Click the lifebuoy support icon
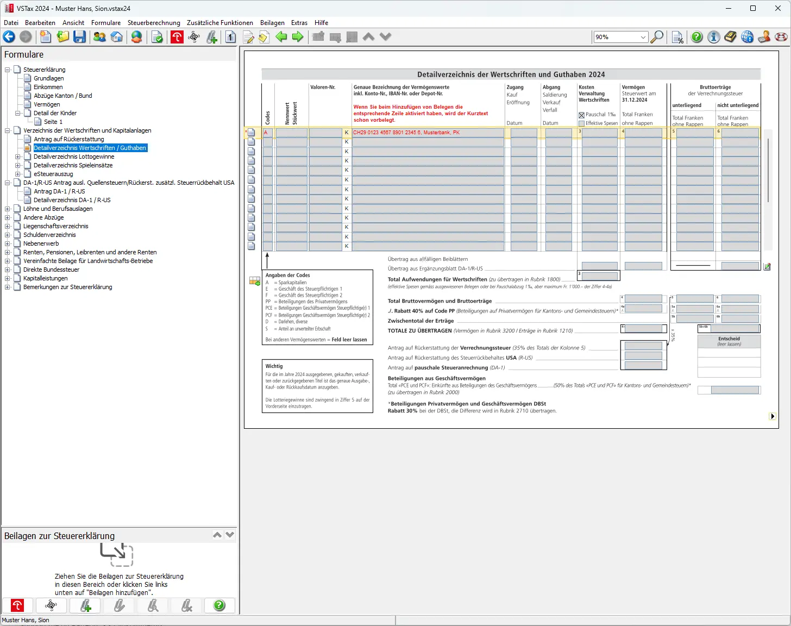This screenshot has height=626, width=791. pyautogui.click(x=781, y=37)
